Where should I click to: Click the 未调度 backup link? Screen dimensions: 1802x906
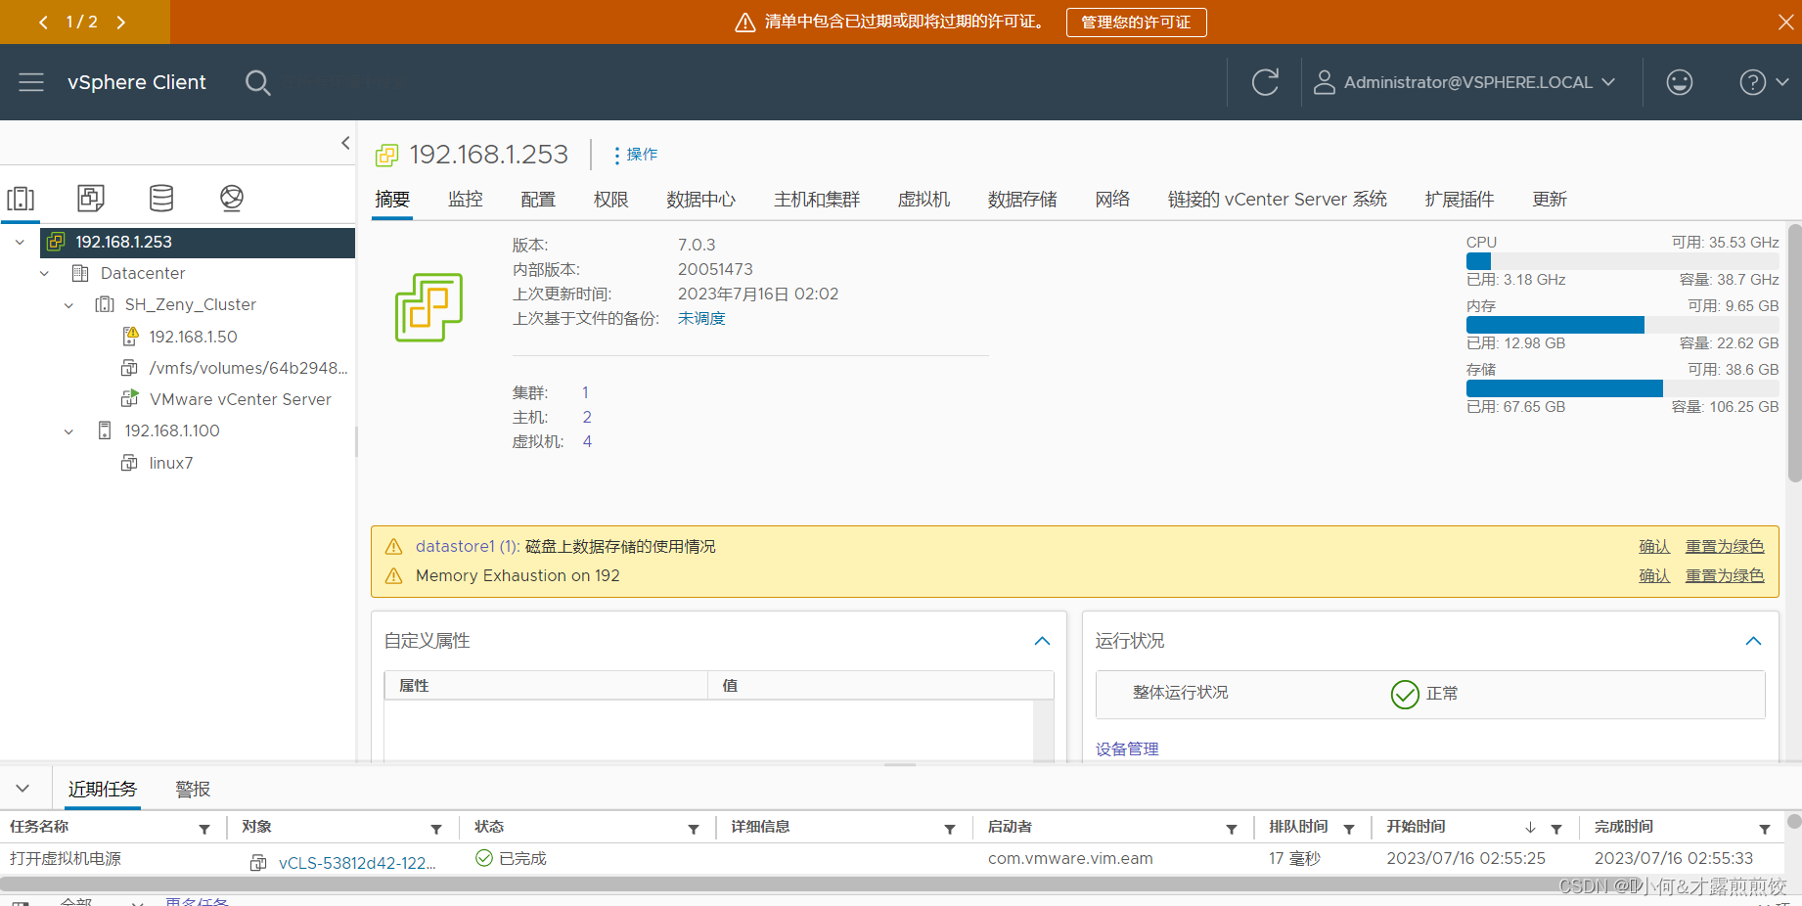(701, 318)
